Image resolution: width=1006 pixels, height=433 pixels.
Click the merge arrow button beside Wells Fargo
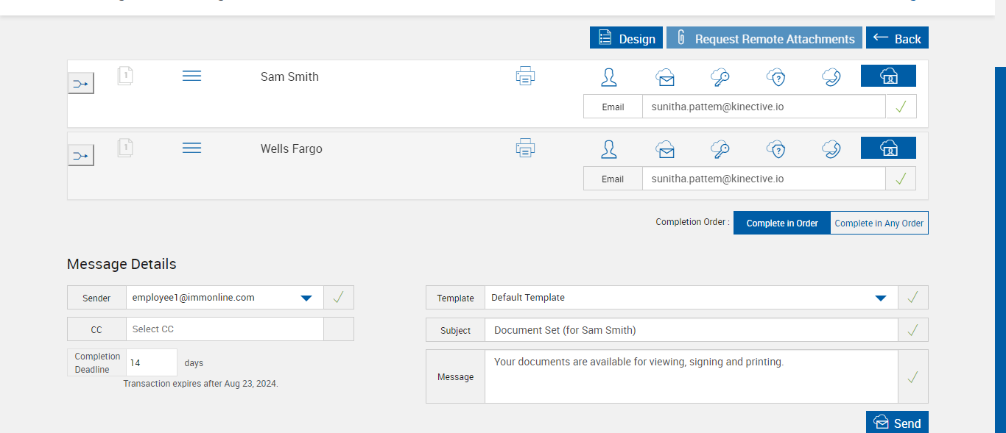(x=81, y=155)
